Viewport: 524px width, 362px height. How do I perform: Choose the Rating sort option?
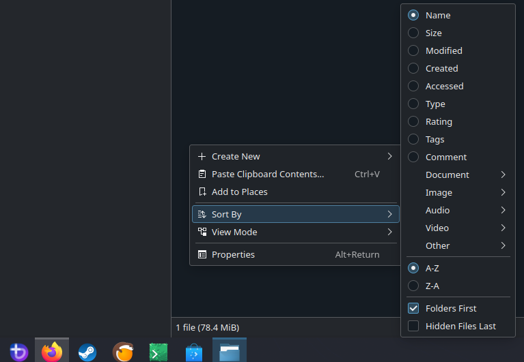click(458, 121)
